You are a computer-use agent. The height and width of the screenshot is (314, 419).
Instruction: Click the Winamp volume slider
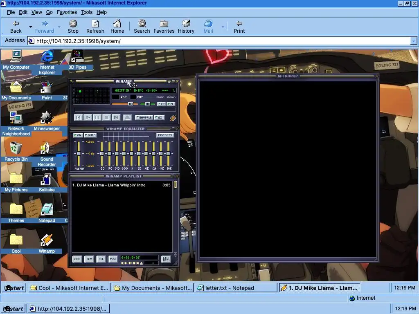pos(125,104)
